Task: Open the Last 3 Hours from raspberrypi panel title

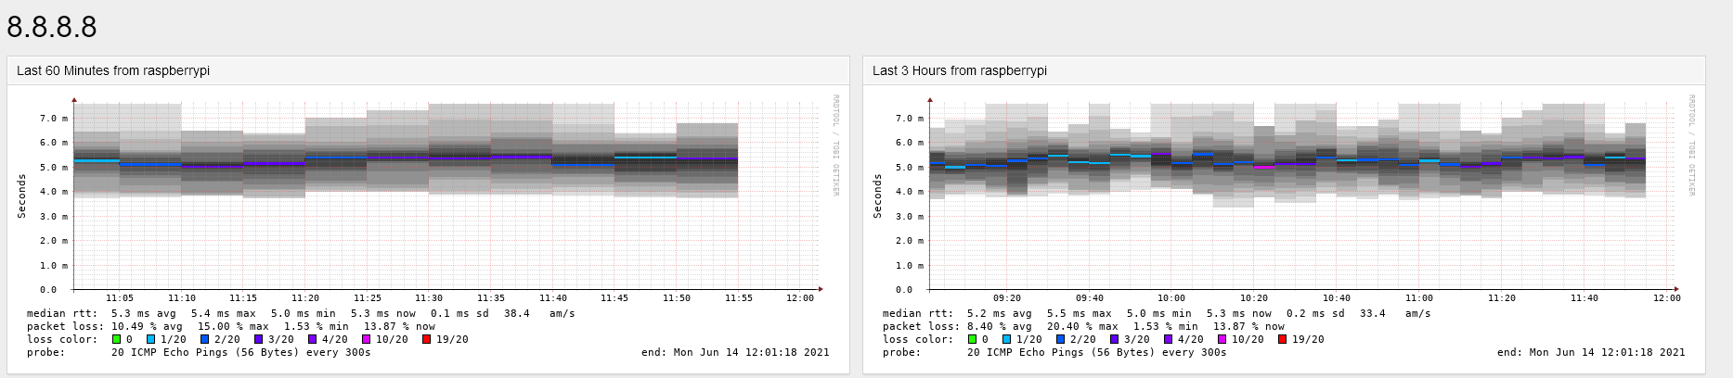Action: pos(959,70)
